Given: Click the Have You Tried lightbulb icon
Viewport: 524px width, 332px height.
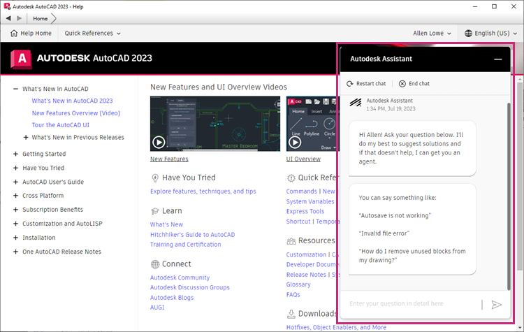Looking at the screenshot, I should pos(154,178).
